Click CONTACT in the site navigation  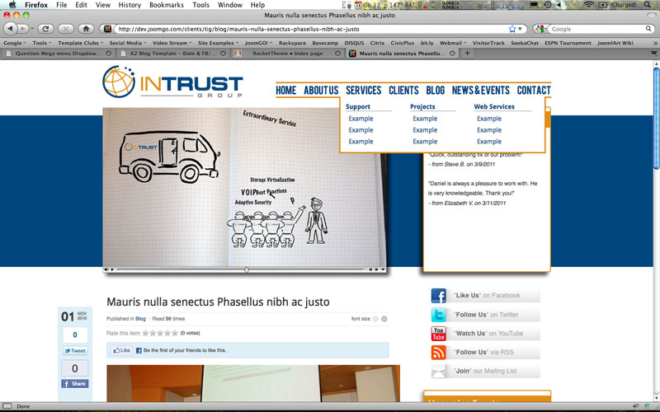[x=534, y=91]
